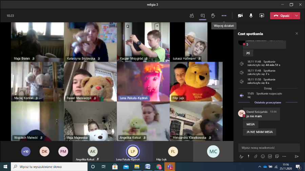Open the participants list icon
The width and height of the screenshot is (305, 171).
click(x=191, y=16)
